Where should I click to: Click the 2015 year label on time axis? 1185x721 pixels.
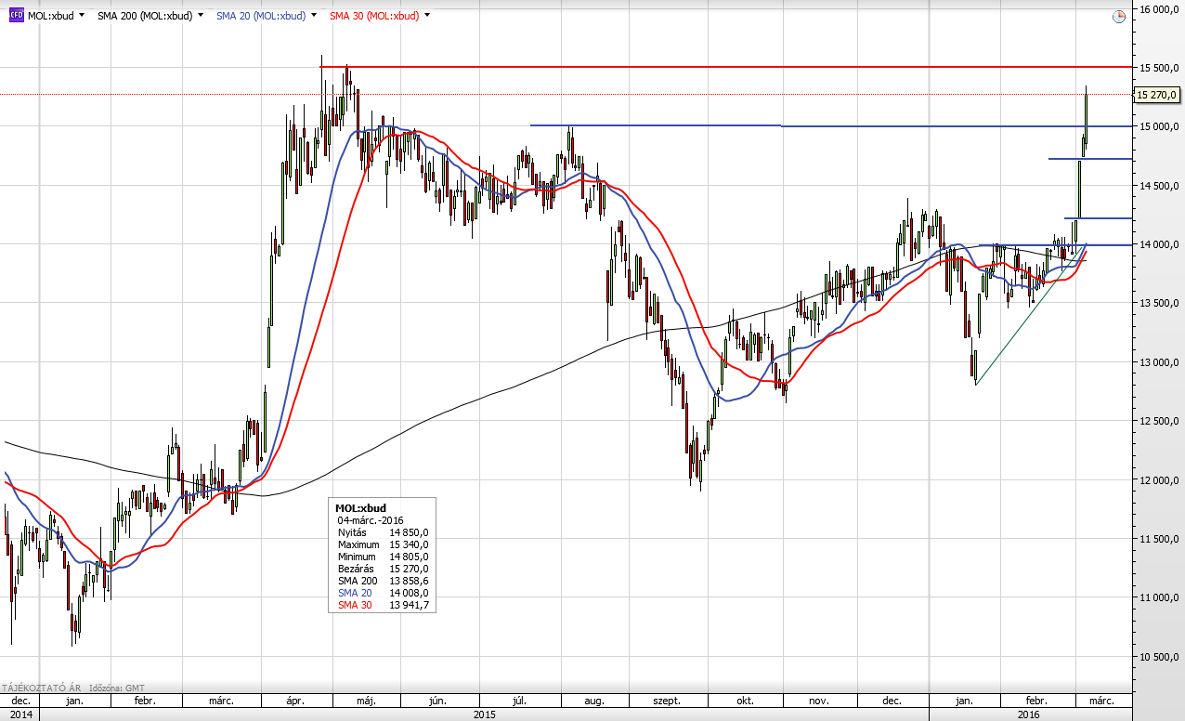pos(484,714)
